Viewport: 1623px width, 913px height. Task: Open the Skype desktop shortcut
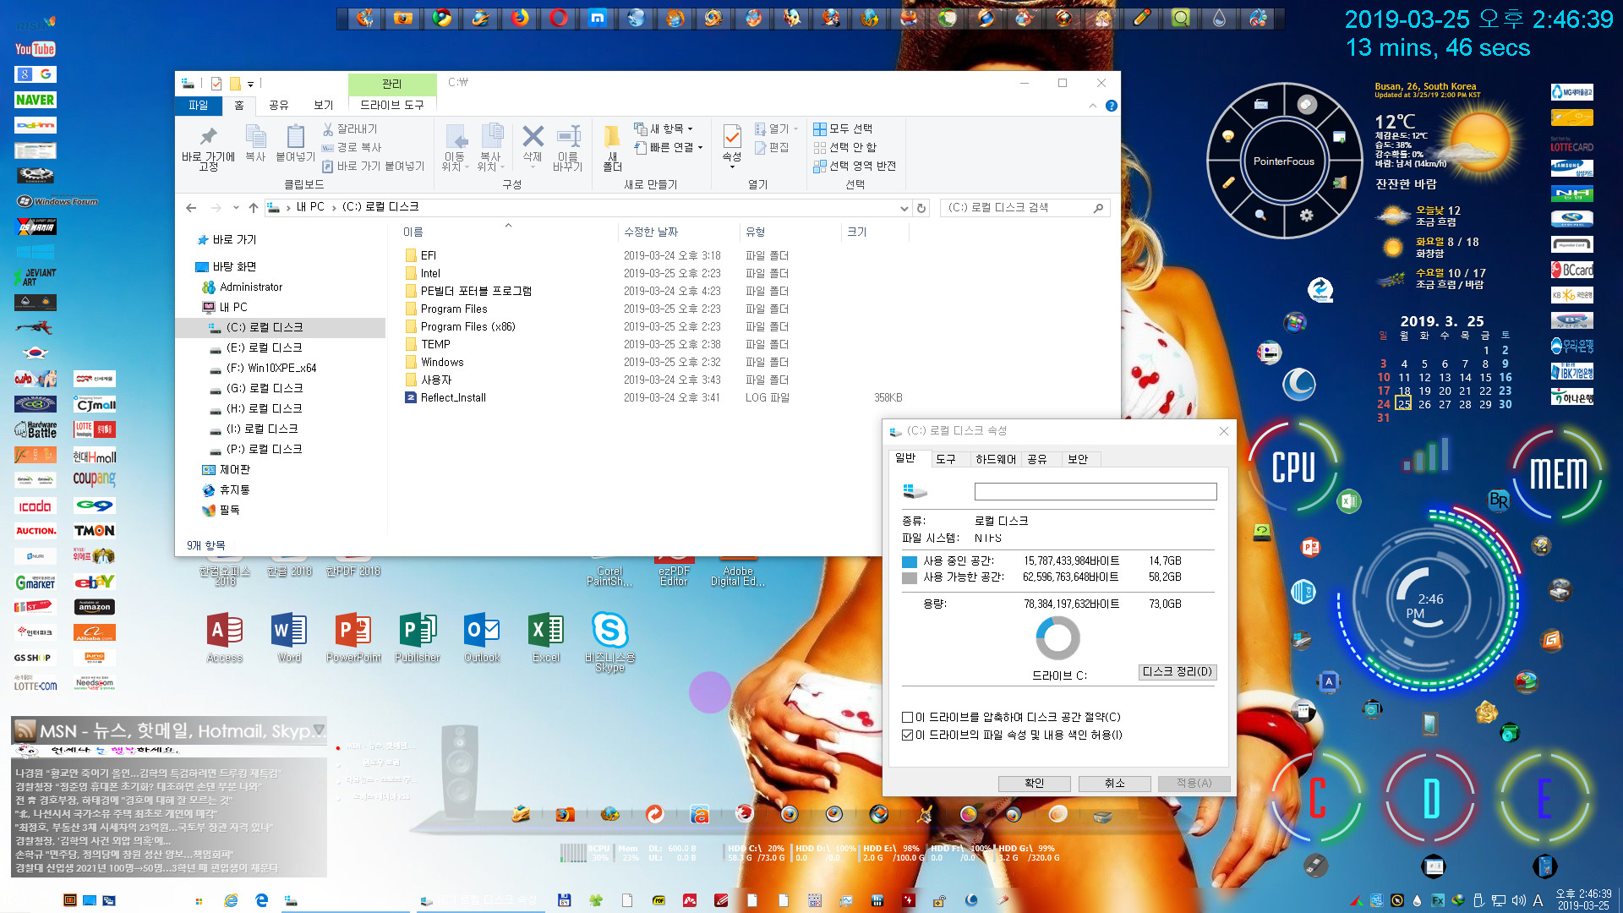609,641
